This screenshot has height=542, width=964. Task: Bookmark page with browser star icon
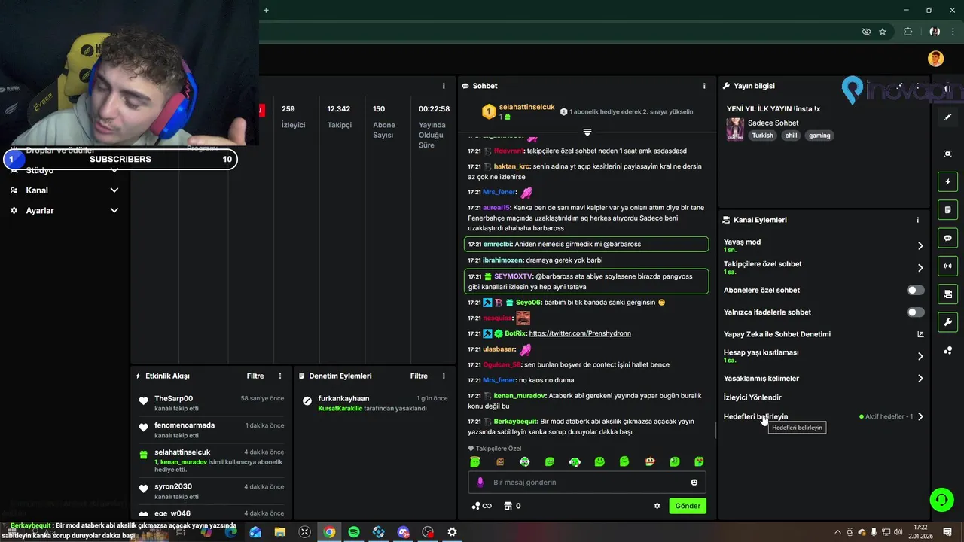click(x=883, y=32)
